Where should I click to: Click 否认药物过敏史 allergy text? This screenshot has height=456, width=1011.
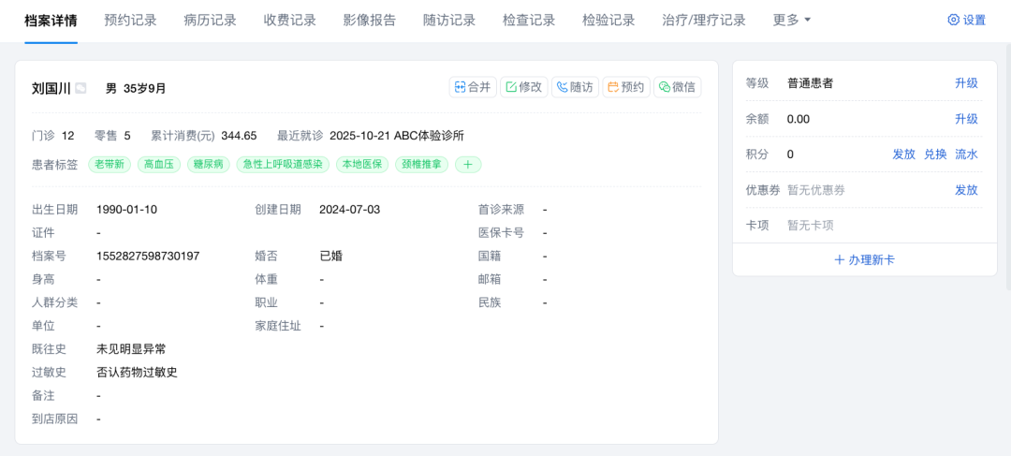(137, 372)
